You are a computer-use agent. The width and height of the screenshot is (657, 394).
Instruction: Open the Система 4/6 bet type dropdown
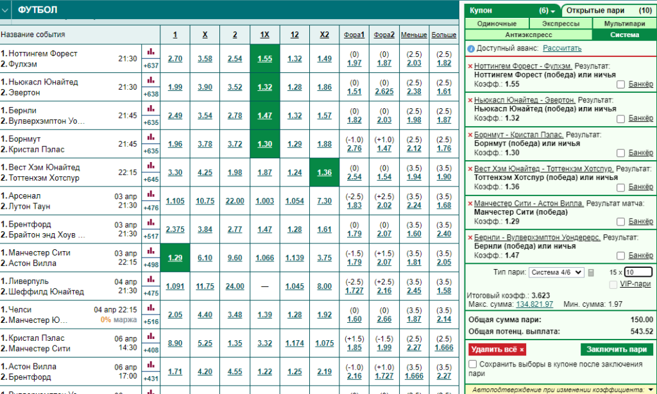(556, 272)
